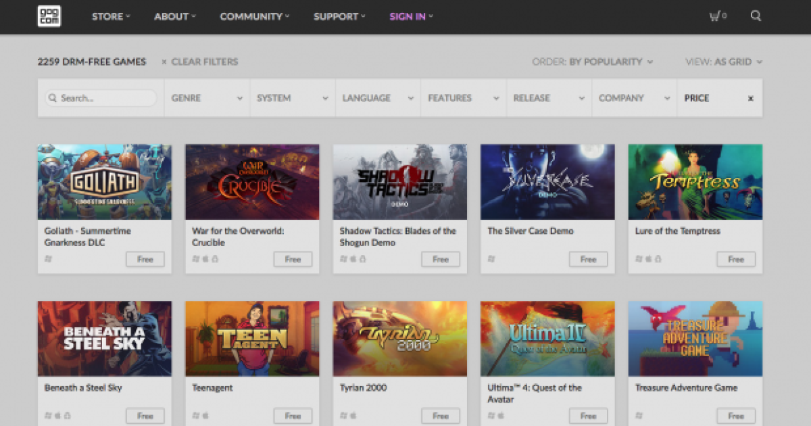Viewport: 811px width, 426px height.
Task: Open the Temptress cover thumbnail
Action: pos(695,182)
